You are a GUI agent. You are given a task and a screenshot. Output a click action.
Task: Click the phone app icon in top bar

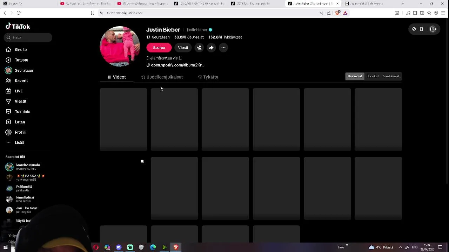tap(421, 29)
